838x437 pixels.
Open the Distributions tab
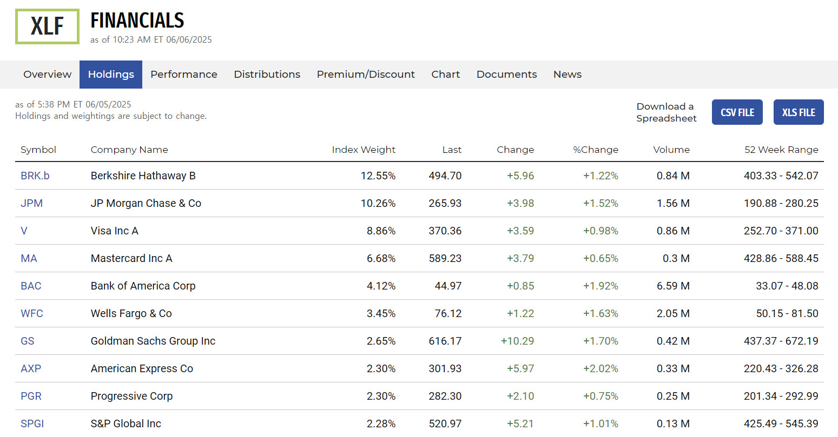coord(267,75)
